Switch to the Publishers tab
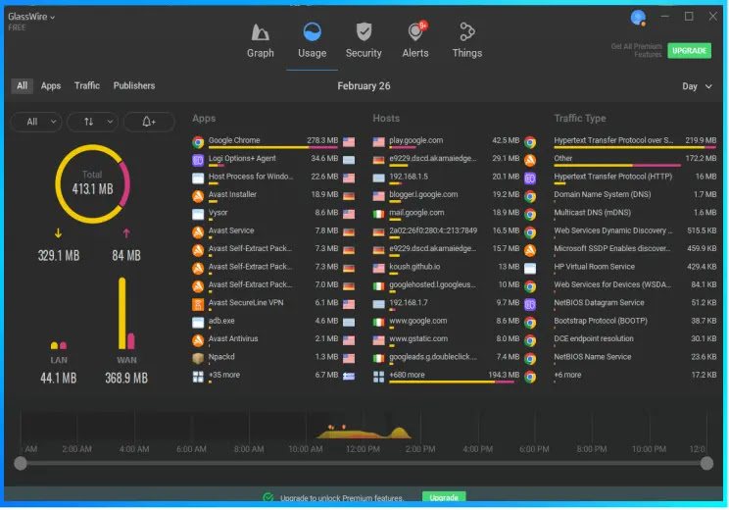The image size is (729, 510). coord(134,85)
